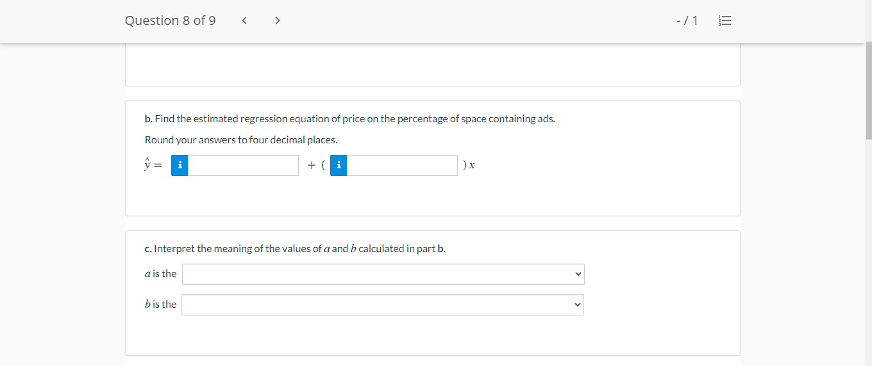Click the "- / 1" score indicator
The height and width of the screenshot is (366, 872).
[687, 20]
